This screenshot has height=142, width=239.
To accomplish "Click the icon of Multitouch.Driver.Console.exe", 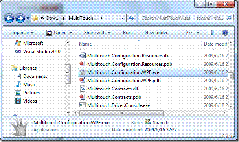I will click(83, 105).
